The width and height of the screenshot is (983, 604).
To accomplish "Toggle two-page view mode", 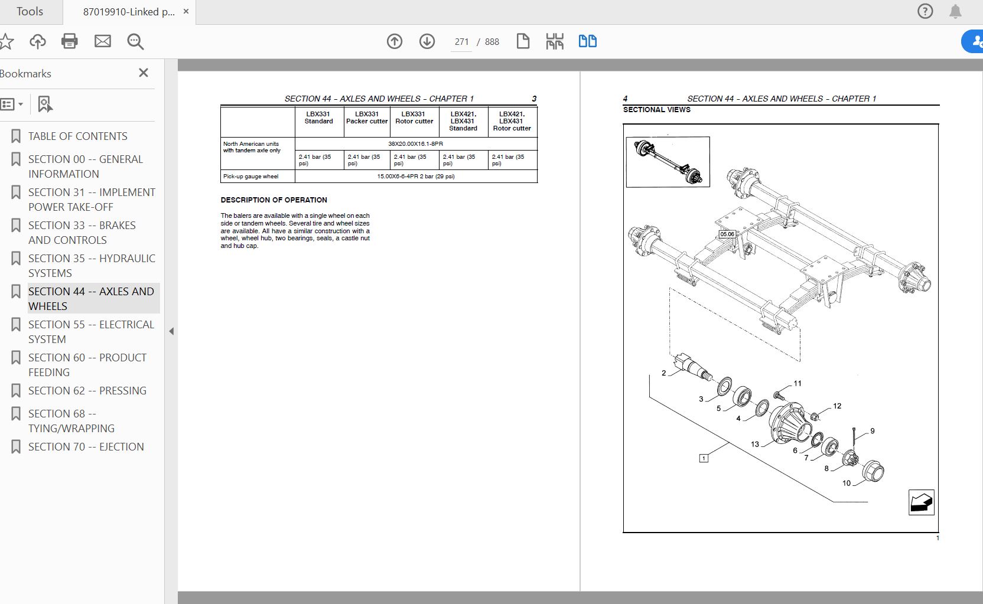I will coord(587,41).
